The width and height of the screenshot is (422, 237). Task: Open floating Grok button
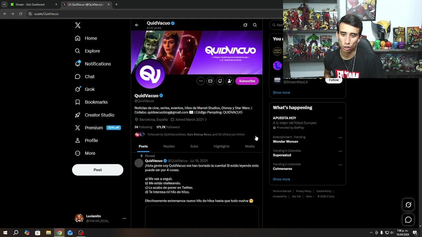408,205
